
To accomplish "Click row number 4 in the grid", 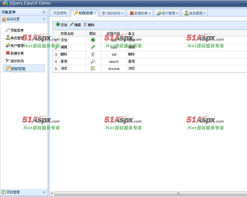I will (56, 61).
